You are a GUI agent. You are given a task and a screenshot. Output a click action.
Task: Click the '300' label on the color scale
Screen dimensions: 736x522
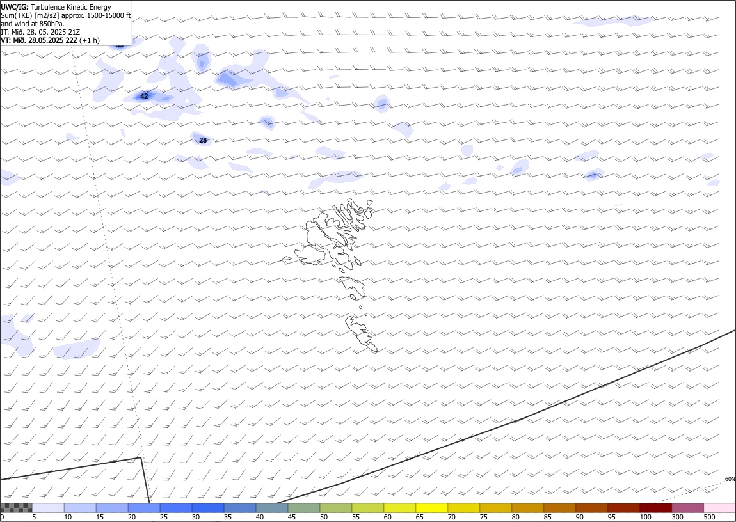point(677,517)
